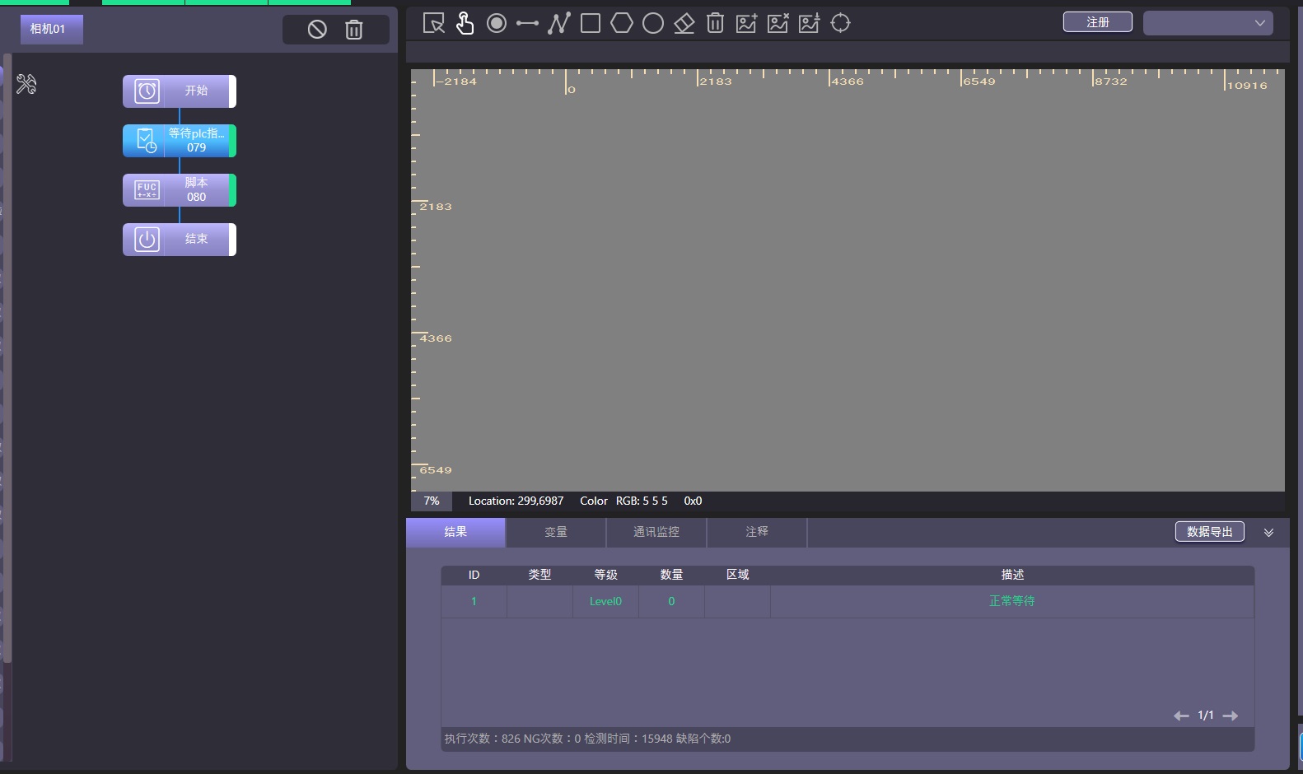Click the prohibit icon in flow panel

tap(317, 30)
